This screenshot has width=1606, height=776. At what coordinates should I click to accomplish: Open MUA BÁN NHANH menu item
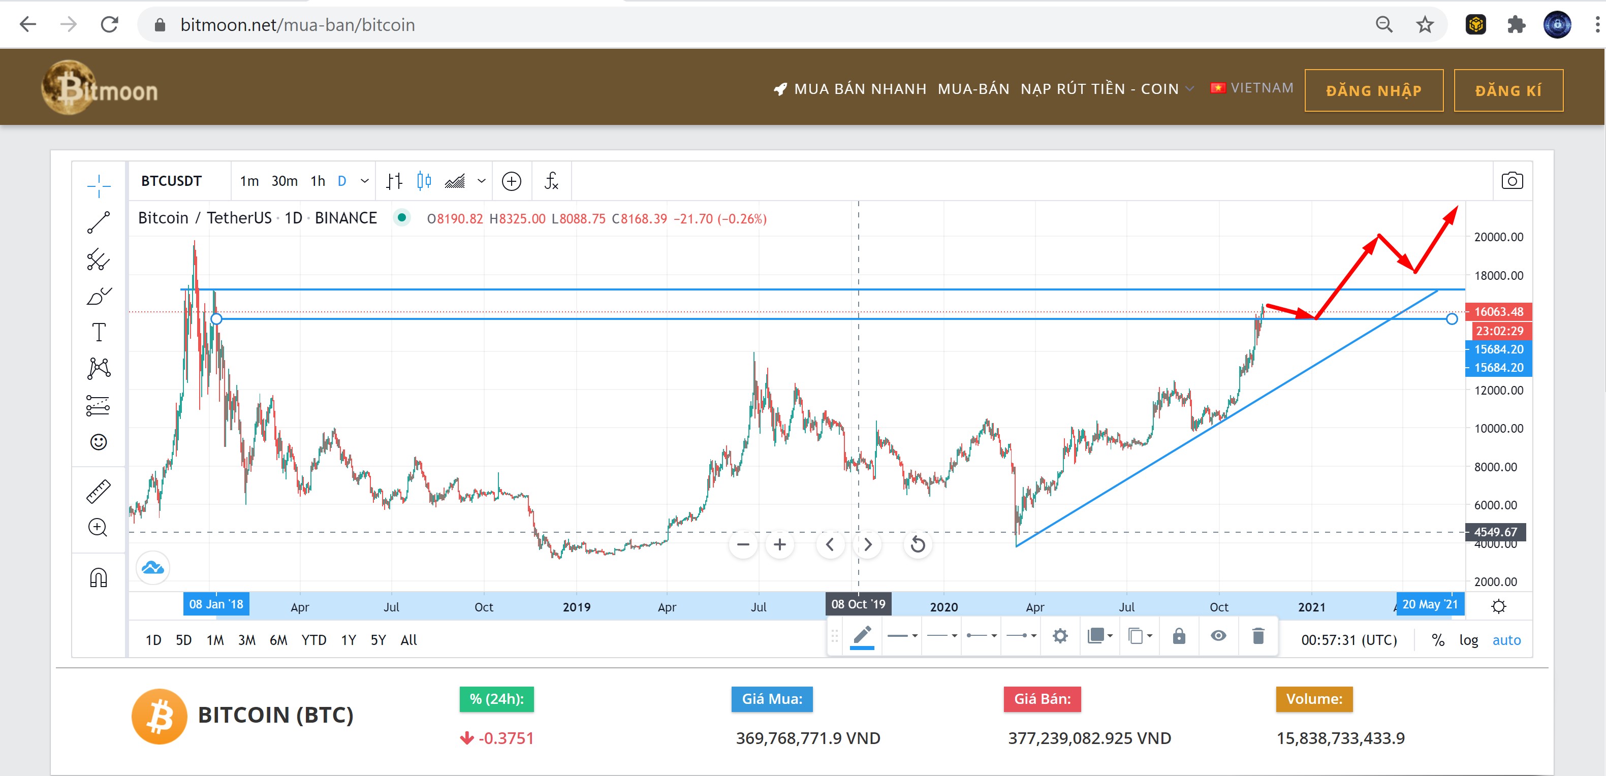point(851,89)
